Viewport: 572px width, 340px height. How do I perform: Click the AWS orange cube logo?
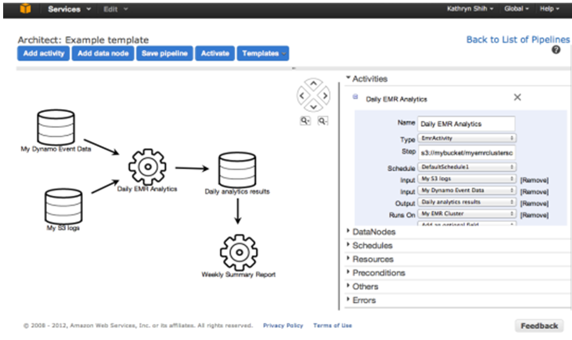pyautogui.click(x=26, y=9)
